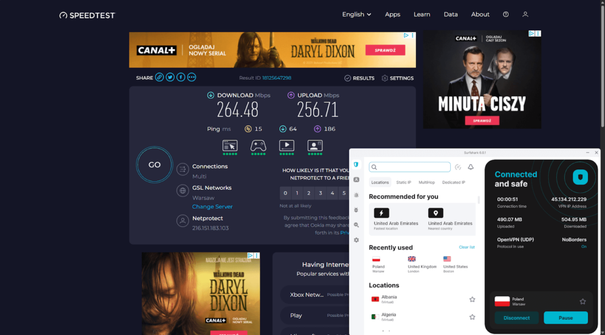Click Surfshark location search field
This screenshot has width=605, height=335.
(x=410, y=167)
